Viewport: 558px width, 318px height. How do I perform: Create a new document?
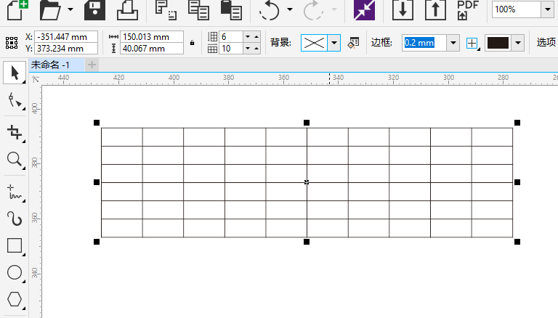coord(17,10)
